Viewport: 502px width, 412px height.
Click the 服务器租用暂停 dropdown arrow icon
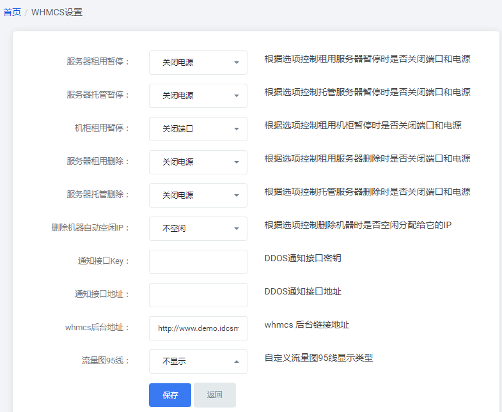[x=237, y=63]
